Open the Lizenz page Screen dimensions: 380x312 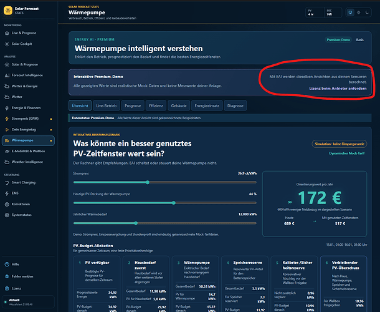tap(16, 288)
